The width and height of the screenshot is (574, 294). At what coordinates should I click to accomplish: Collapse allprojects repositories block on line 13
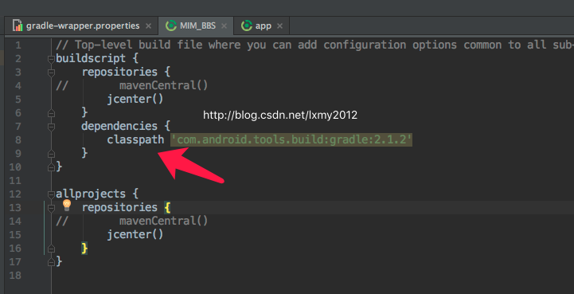51,208
